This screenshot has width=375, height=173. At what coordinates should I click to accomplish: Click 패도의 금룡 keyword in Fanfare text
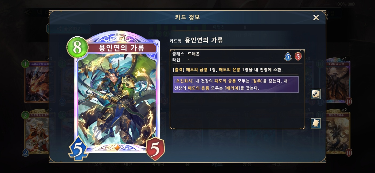pos(197,70)
